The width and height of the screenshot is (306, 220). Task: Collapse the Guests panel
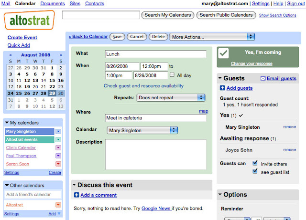220,78
